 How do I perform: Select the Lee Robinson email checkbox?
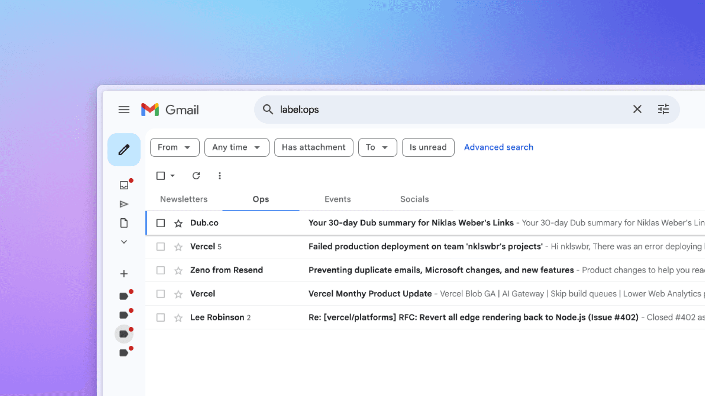point(160,318)
